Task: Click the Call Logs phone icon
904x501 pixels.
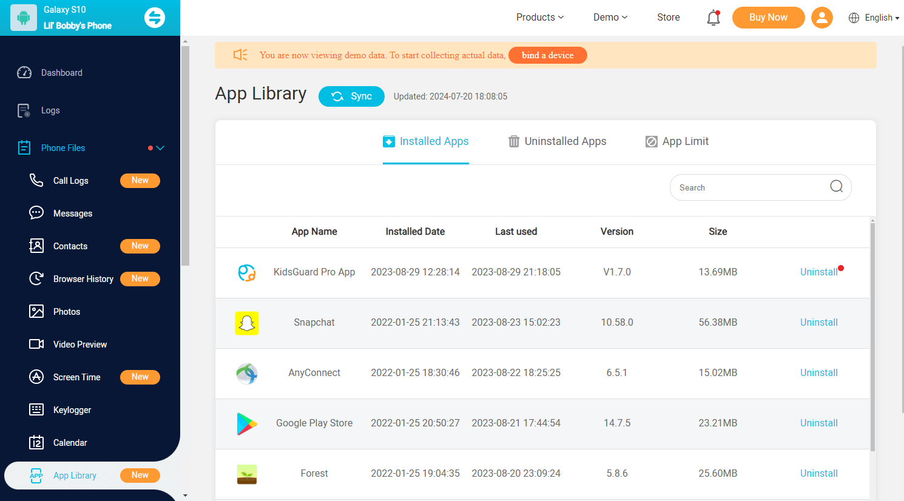Action: (x=36, y=180)
